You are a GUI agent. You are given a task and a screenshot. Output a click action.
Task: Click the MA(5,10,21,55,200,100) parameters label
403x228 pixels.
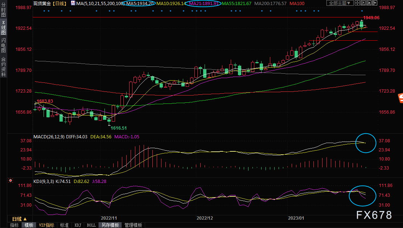pos(100,3)
